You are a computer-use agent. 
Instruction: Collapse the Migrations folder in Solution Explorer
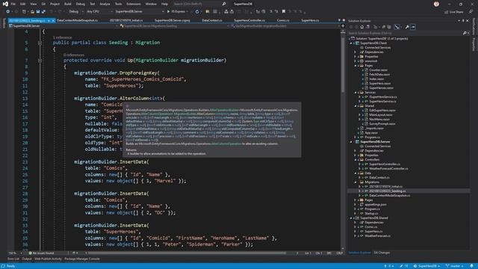click(x=356, y=182)
